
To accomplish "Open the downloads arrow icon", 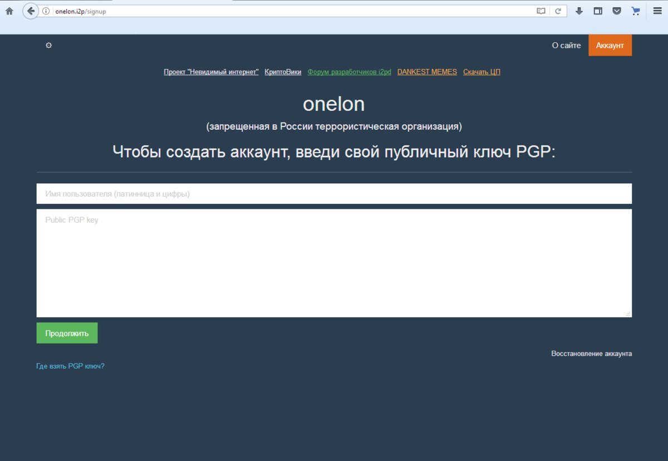I will point(579,11).
